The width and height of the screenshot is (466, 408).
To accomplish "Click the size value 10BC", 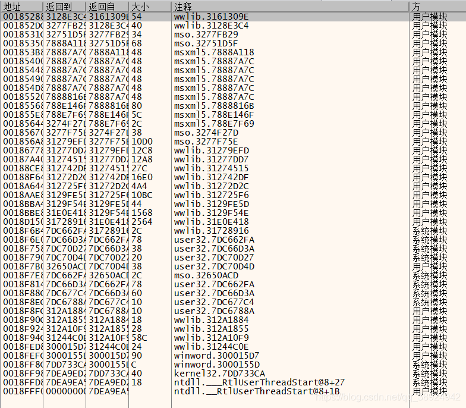I will [141, 195].
